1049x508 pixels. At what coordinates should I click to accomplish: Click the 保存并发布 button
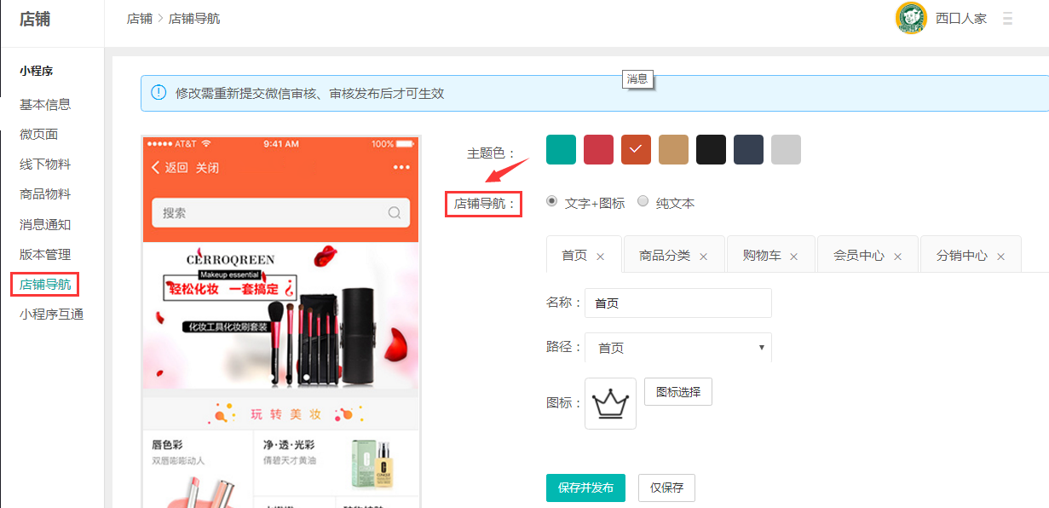click(x=585, y=488)
